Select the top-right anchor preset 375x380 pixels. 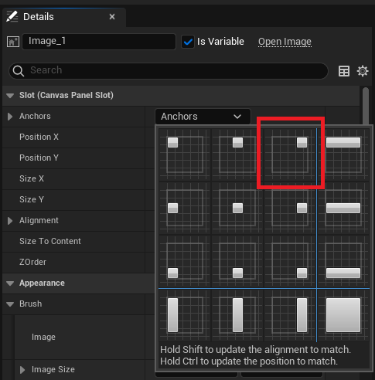click(290, 154)
